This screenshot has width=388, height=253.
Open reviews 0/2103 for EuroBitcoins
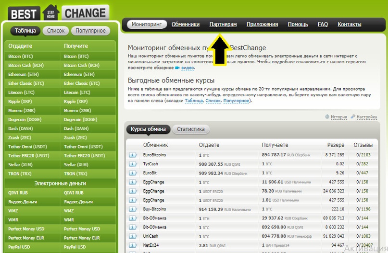pos(363,155)
